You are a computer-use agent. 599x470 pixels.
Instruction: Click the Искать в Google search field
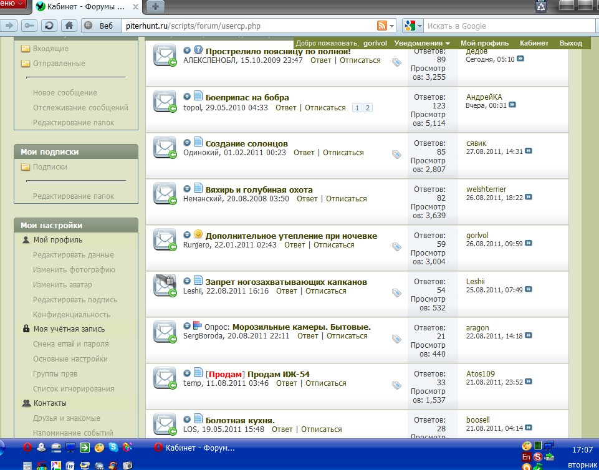click(505, 26)
